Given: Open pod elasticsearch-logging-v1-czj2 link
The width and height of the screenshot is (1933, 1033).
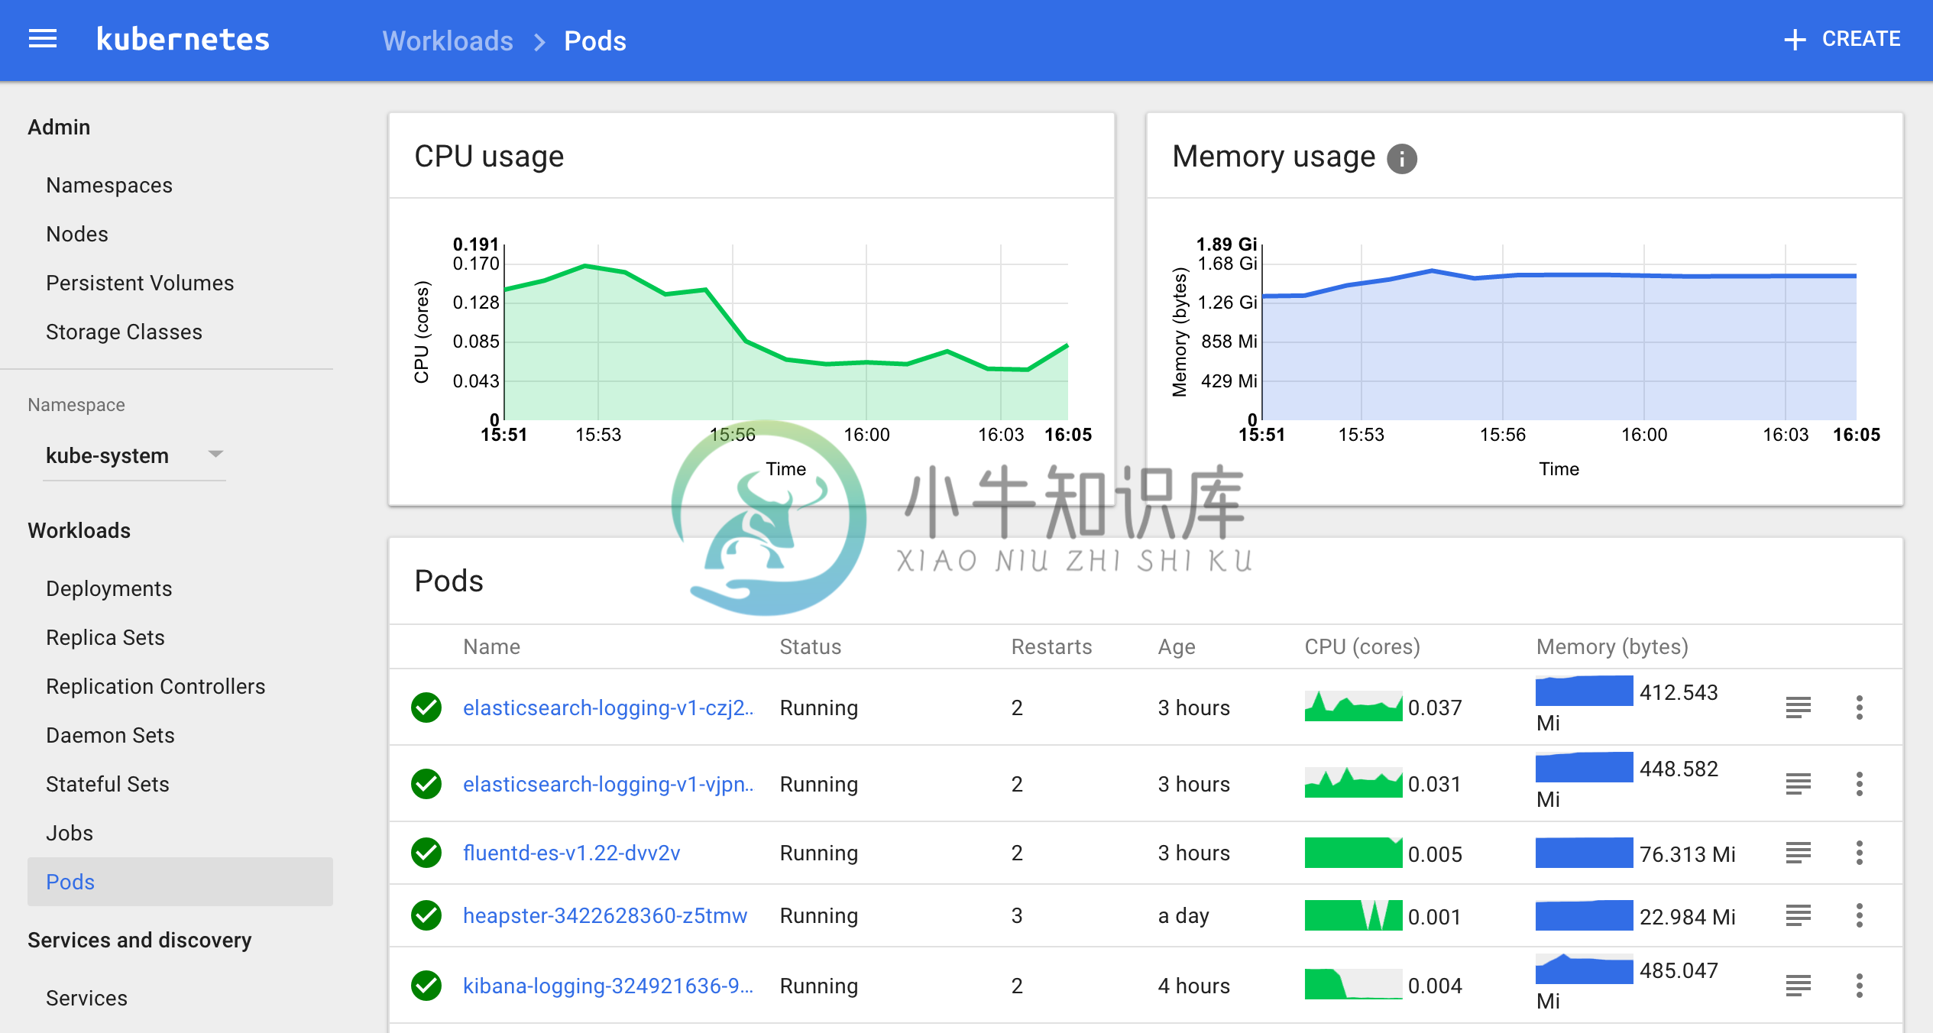Looking at the screenshot, I should tap(608, 708).
